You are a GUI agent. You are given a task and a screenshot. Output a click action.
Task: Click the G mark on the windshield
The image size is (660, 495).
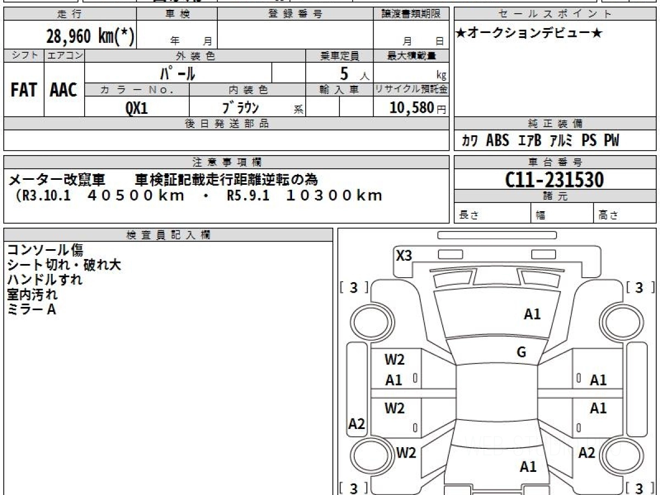click(x=521, y=353)
